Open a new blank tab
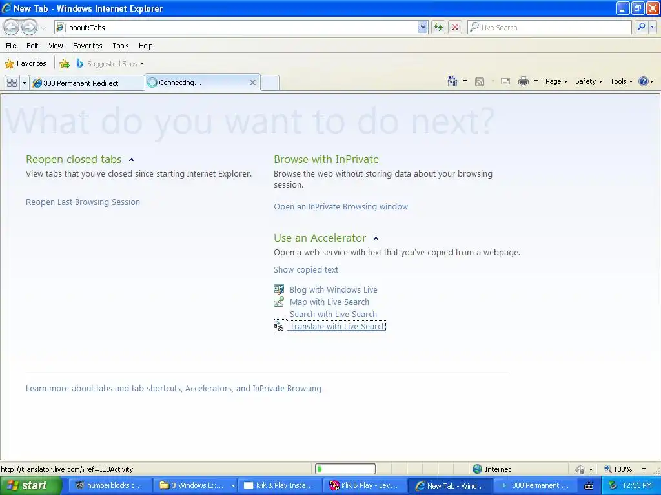This screenshot has width=661, height=495. (270, 82)
